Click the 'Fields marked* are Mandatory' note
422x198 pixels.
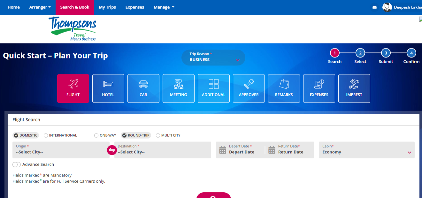pyautogui.click(x=42, y=175)
